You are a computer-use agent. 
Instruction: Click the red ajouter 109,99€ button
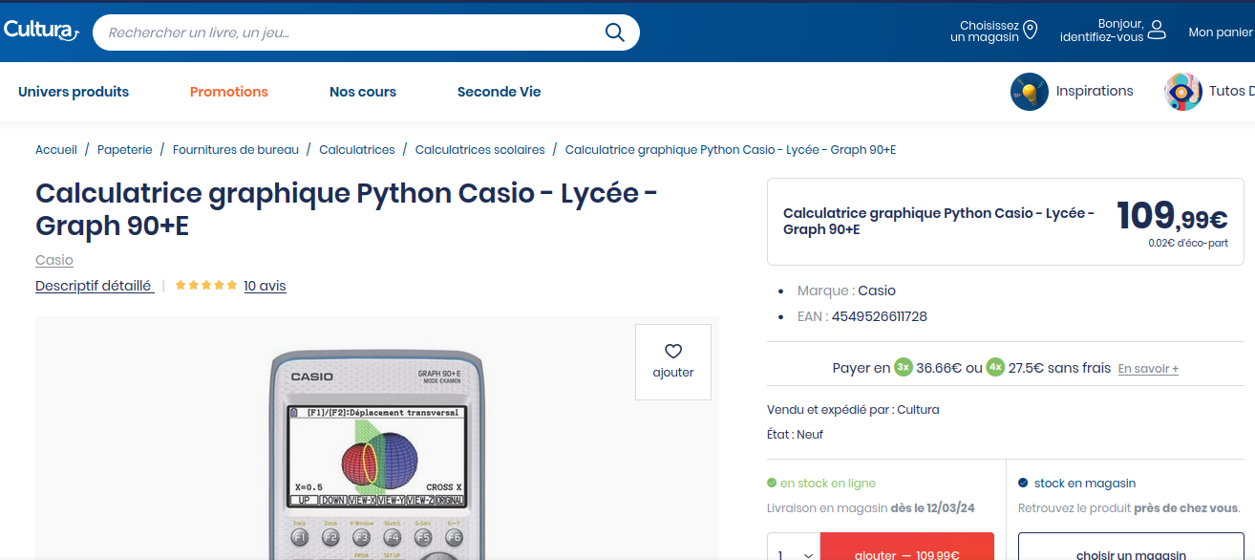(x=907, y=549)
